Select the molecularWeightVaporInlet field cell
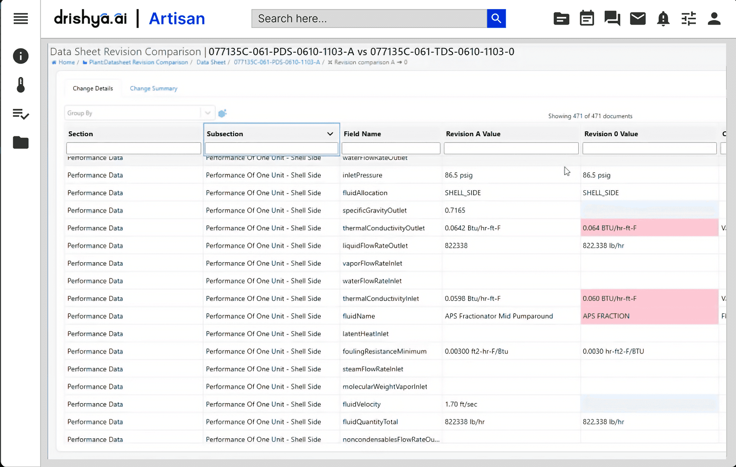736x467 pixels. point(391,387)
